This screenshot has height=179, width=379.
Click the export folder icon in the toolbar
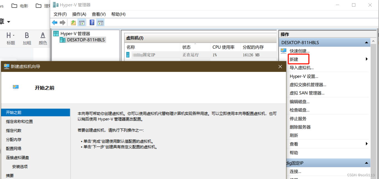[x=73, y=22]
